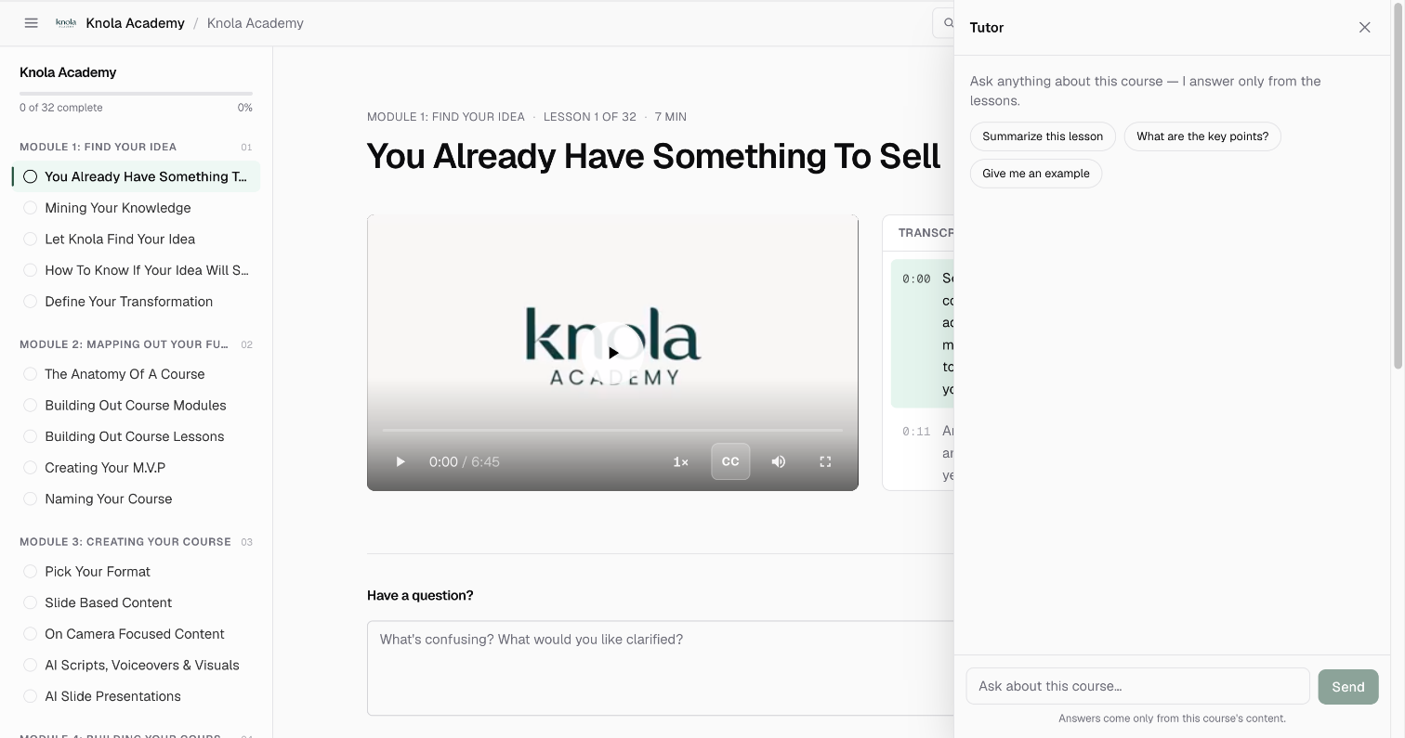Toggle completion circle for The Anatomy Of A Course
Screen dimensions: 1405x738
click(31, 374)
